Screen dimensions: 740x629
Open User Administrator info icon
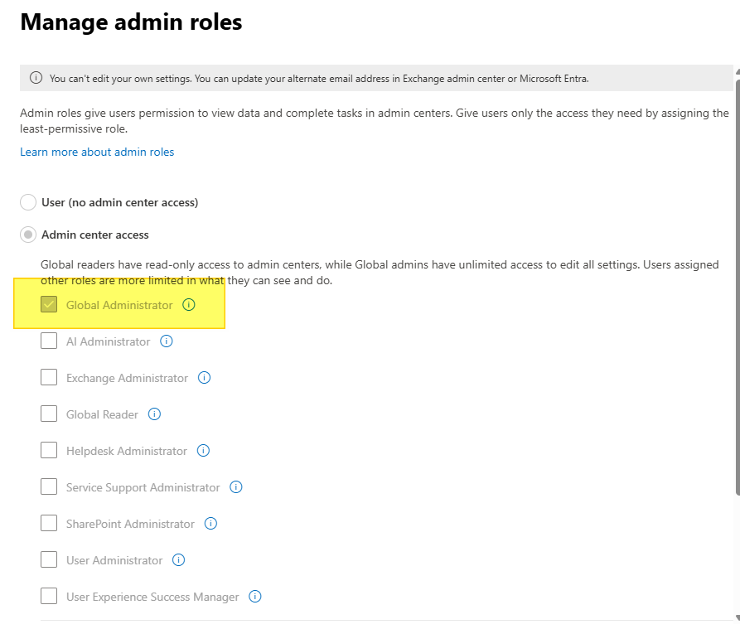point(178,560)
